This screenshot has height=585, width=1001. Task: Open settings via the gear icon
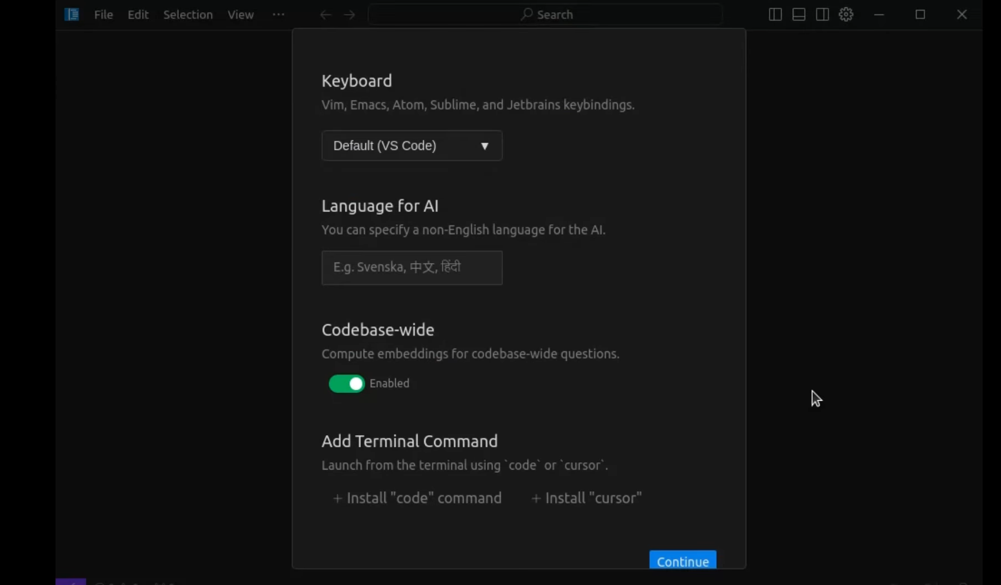point(846,14)
